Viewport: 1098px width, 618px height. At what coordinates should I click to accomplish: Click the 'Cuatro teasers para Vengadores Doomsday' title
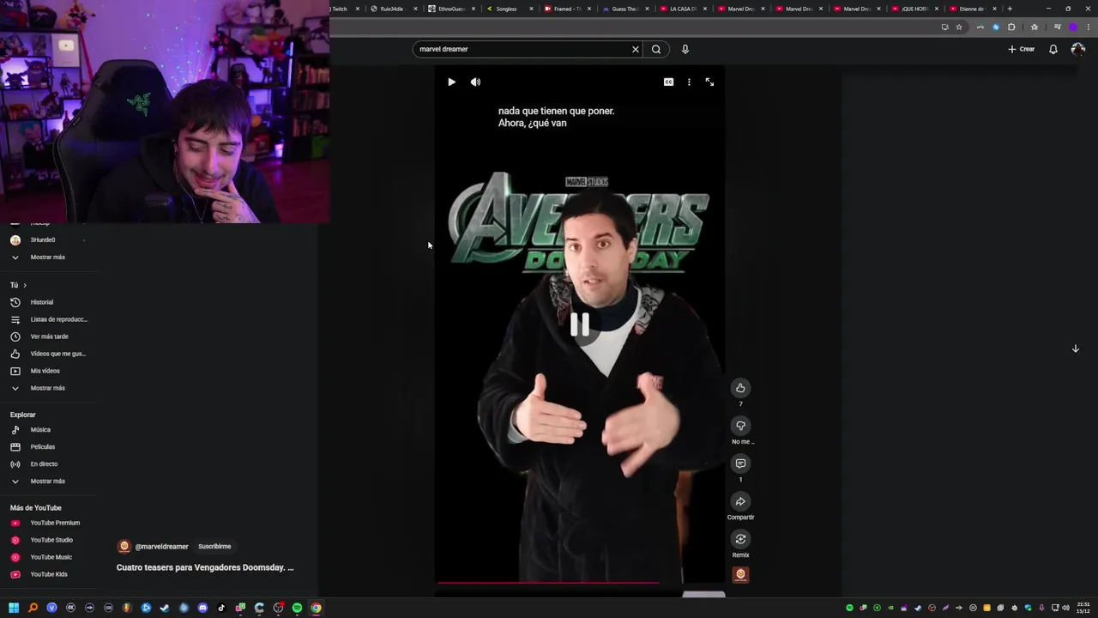tap(205, 567)
